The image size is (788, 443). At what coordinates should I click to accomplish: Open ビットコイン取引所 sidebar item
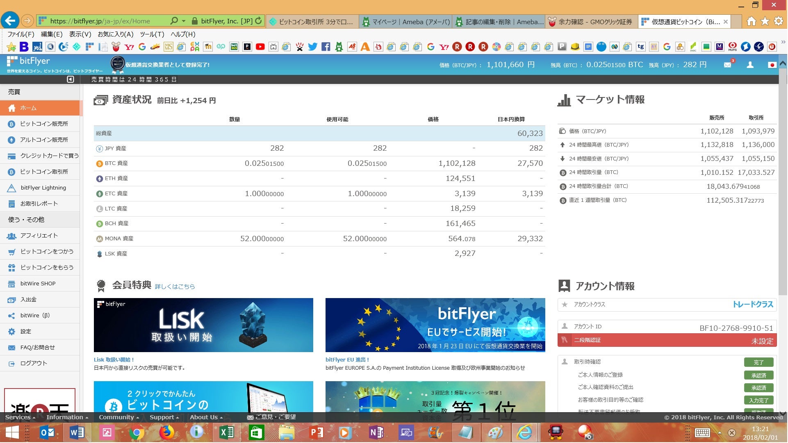tap(40, 172)
